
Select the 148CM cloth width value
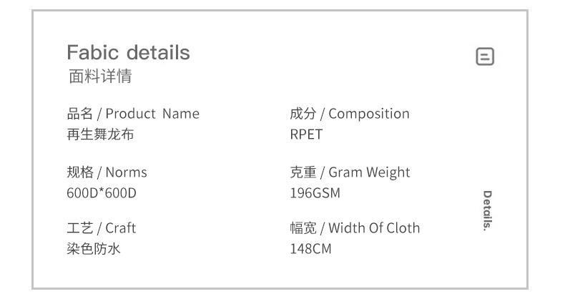point(310,249)
